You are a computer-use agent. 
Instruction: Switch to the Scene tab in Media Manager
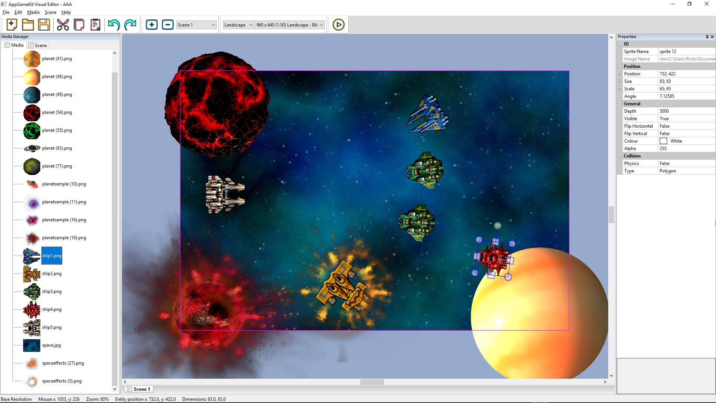[38, 45]
